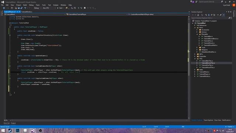The width and height of the screenshot is (236, 133).
Task: Click the Refresh icon in Solution Explorer
Action: click(209, 15)
